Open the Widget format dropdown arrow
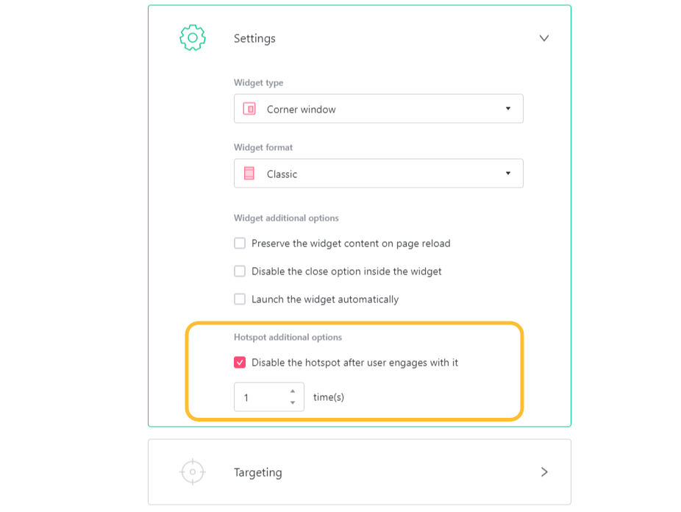 [x=508, y=173]
